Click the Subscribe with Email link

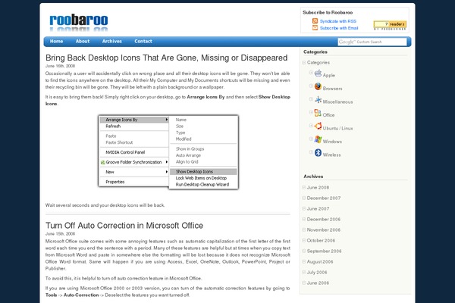[x=339, y=28]
